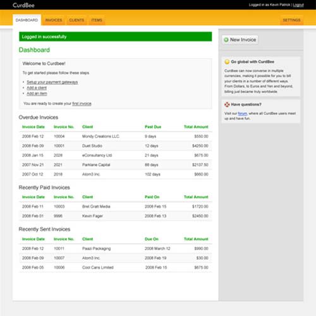Go to the Settings tab
316x316 pixels.
[x=291, y=20]
